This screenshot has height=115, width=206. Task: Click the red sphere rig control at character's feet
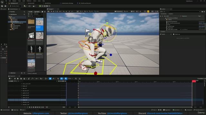pyautogui.click(x=96, y=73)
